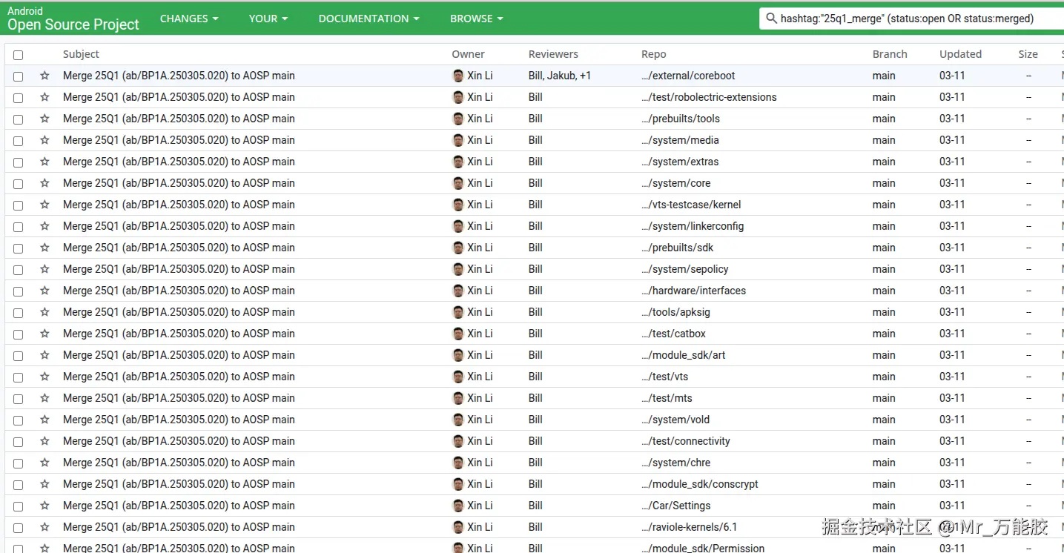Open repo link .../module_sdk/conscrypt
This screenshot has height=553, width=1064.
click(700, 484)
